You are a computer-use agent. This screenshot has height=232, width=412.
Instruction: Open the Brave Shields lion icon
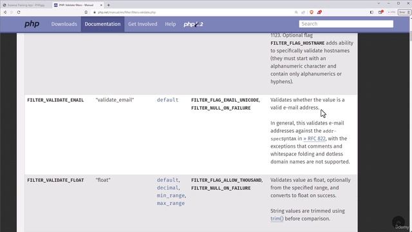coord(312,12)
